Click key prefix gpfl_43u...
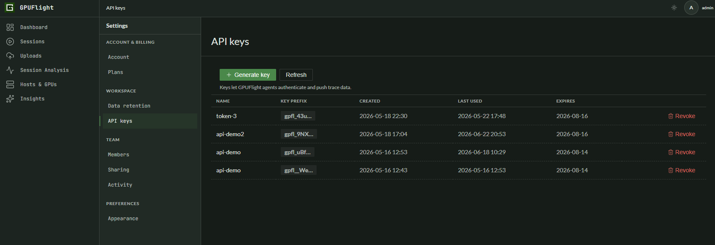715x245 pixels. tap(298, 116)
